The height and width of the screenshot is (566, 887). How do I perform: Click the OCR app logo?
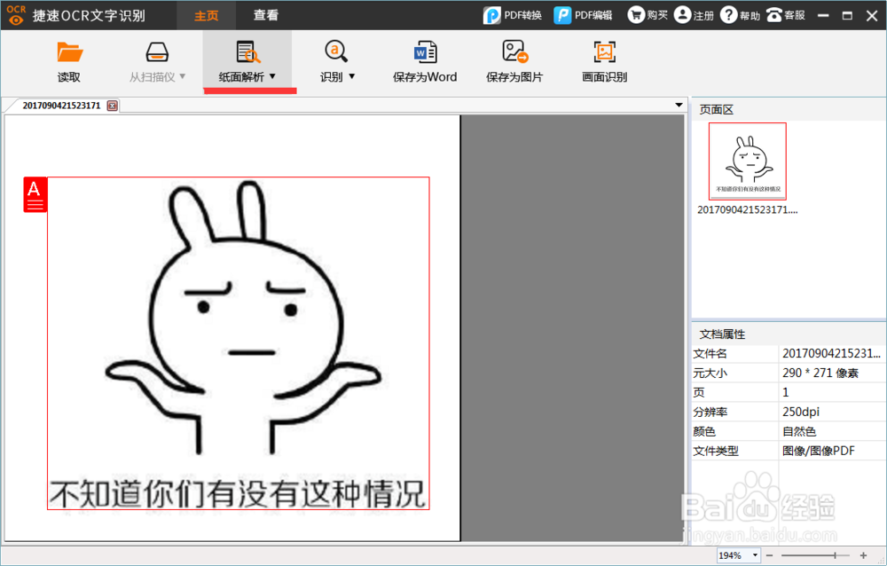16,15
